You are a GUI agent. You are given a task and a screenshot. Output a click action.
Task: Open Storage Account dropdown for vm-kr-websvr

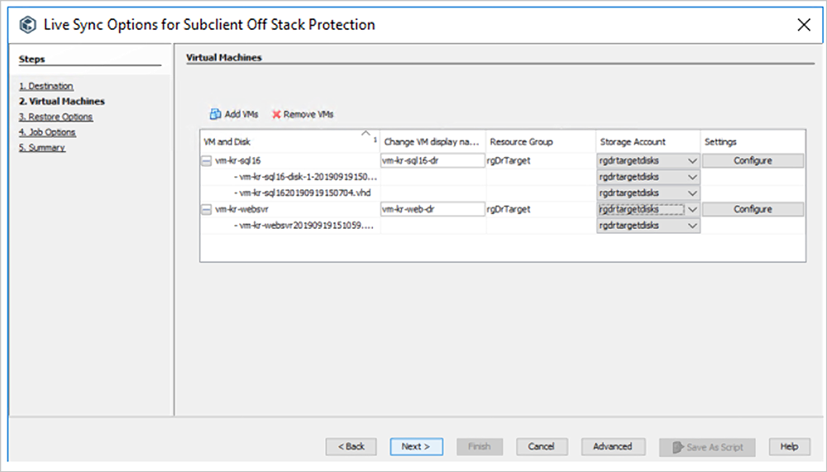click(x=692, y=210)
